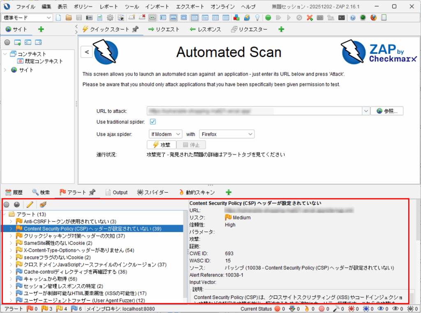Uncheck the Use traditional spider checkbox
Viewport: 421px width, 313px height.
pyautogui.click(x=154, y=122)
